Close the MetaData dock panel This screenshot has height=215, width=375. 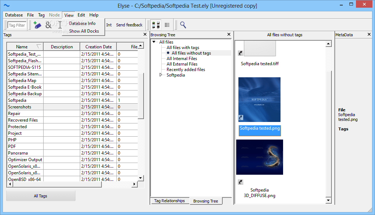pos(369,34)
